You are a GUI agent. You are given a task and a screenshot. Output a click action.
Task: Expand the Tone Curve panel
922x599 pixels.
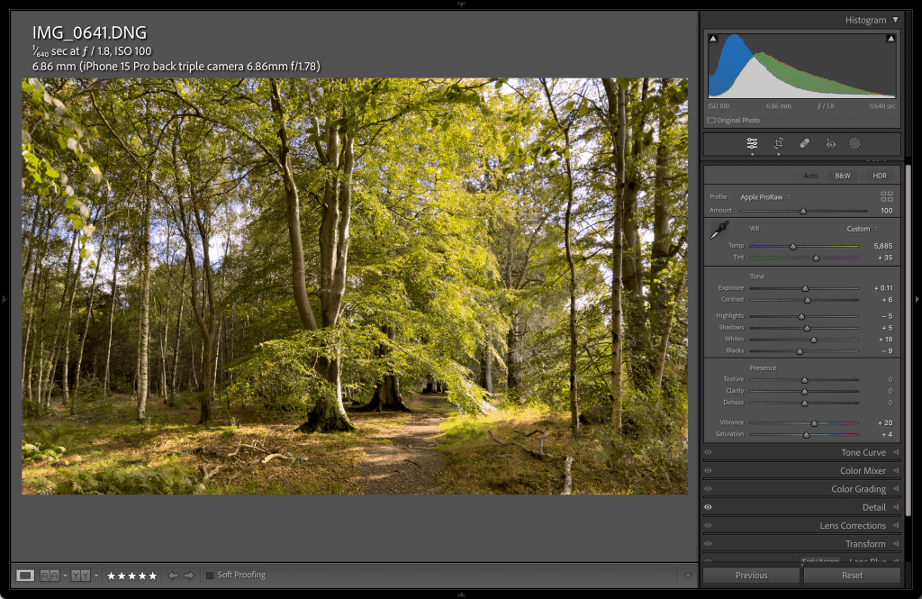pyautogui.click(x=863, y=452)
